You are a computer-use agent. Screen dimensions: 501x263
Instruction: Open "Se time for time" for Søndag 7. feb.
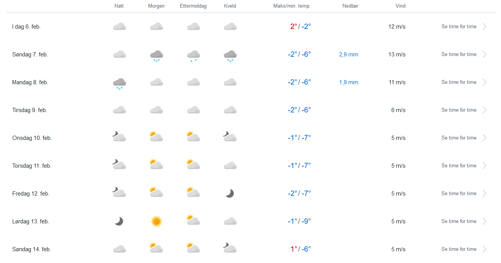(459, 55)
